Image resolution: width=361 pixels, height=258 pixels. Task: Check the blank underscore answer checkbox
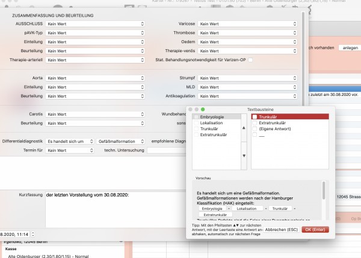pyautogui.click(x=255, y=135)
